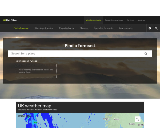Open the About us tab

pos(141,20)
